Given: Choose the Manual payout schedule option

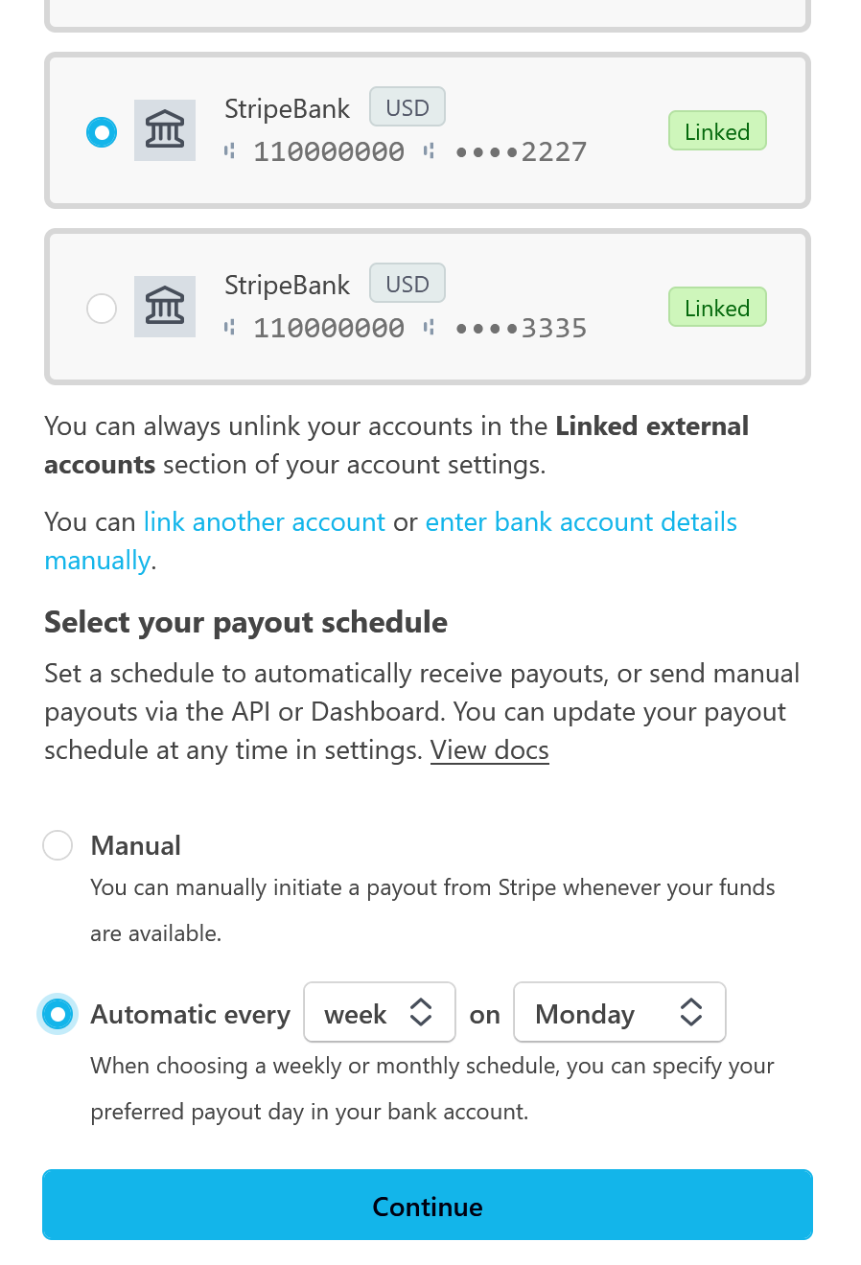Looking at the screenshot, I should coord(58,845).
